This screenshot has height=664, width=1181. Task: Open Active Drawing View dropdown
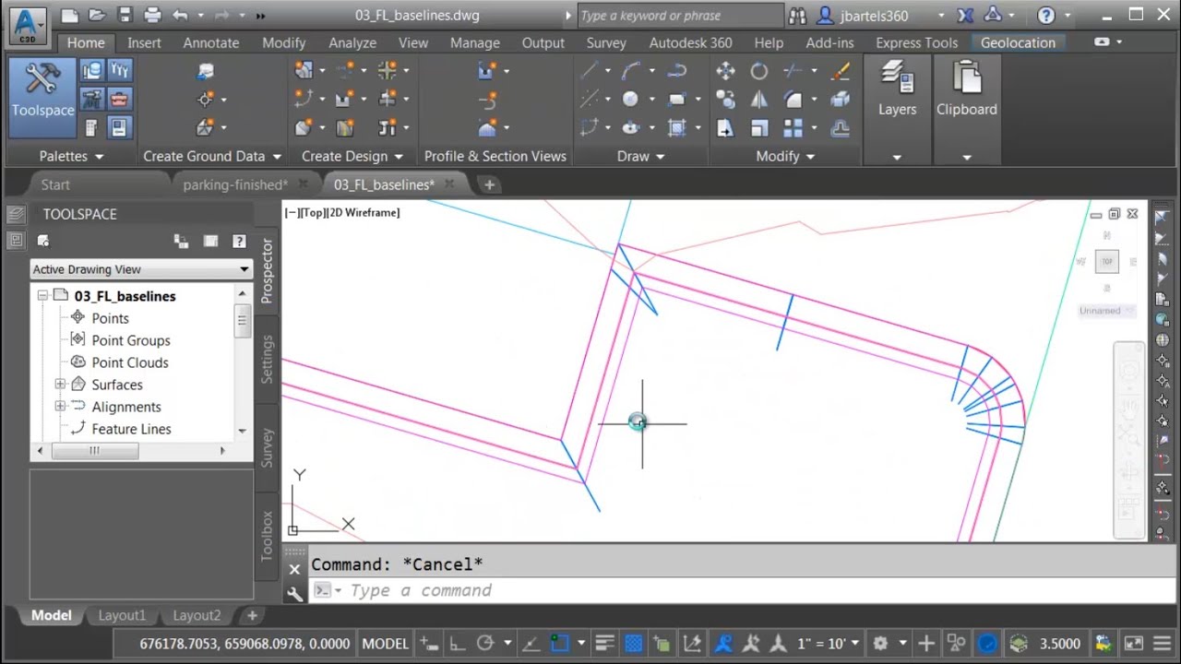tap(141, 269)
